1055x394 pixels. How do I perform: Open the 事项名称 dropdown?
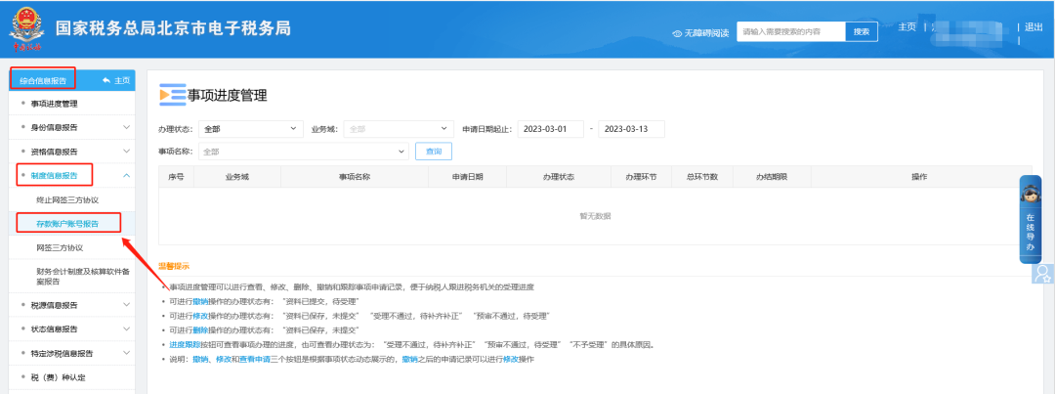coord(303,152)
